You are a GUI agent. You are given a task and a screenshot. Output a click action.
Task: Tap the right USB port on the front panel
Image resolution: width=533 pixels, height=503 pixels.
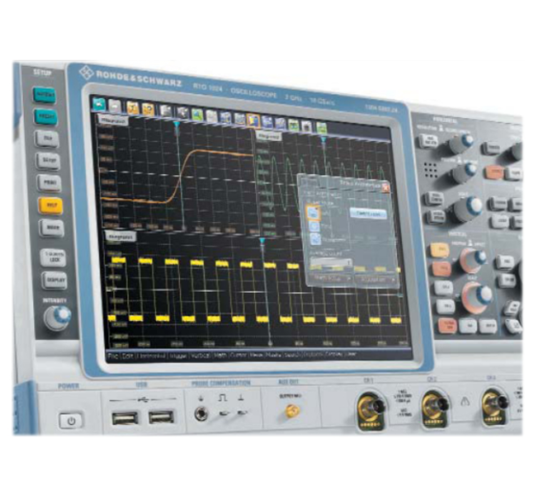point(162,417)
